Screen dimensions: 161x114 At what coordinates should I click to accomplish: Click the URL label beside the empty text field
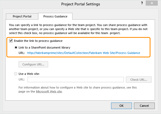(22, 79)
